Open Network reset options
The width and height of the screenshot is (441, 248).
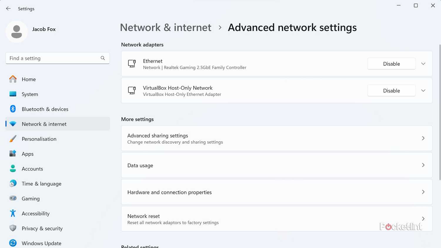[276, 219]
